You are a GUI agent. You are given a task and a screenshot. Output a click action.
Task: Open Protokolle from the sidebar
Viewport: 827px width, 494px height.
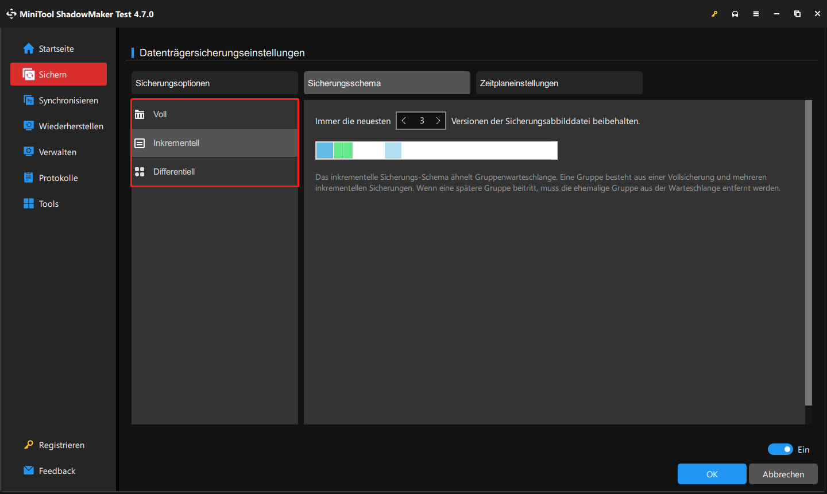(x=59, y=178)
